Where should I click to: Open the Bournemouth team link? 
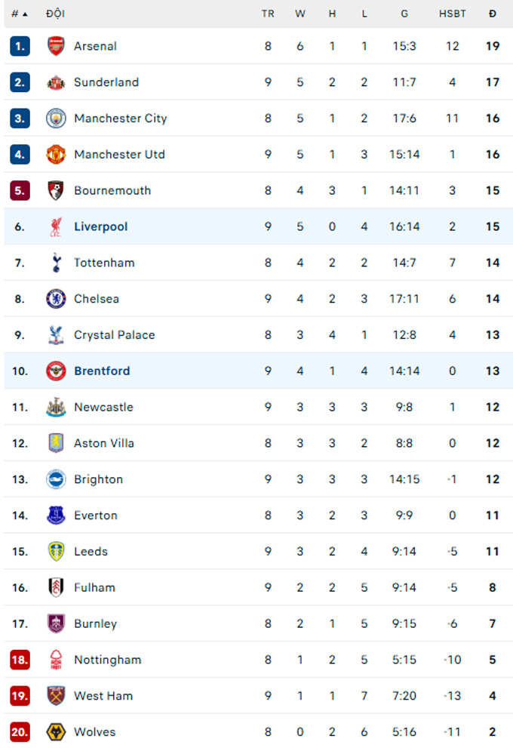112,191
